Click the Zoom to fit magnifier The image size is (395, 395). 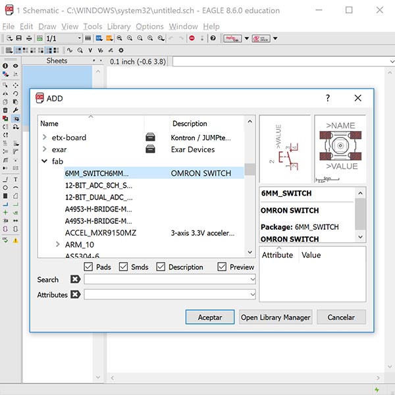click(x=119, y=38)
